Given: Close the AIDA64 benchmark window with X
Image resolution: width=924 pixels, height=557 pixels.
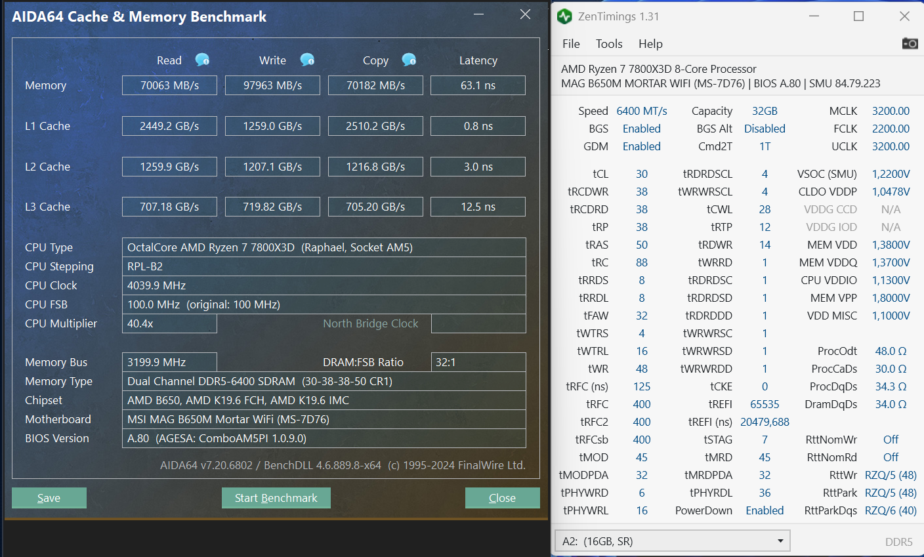Looking at the screenshot, I should (525, 14).
